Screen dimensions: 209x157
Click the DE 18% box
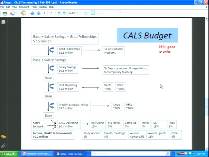pos(159,125)
